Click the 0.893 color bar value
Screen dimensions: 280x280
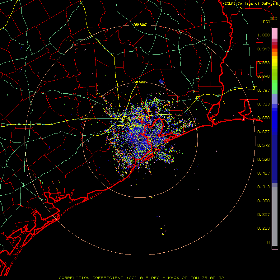click(264, 63)
